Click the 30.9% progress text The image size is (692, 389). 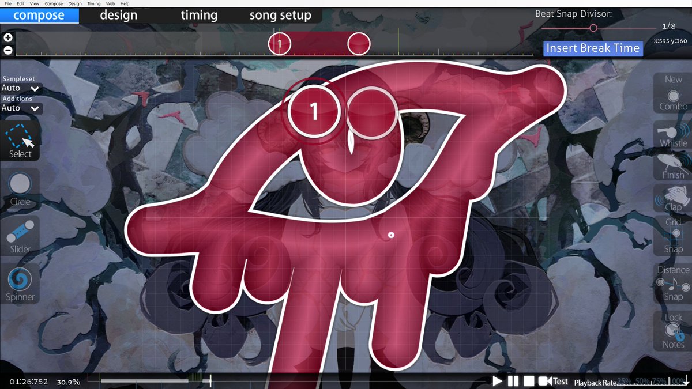68,382
